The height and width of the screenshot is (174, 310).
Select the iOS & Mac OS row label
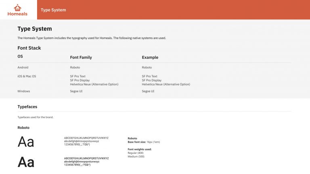(27, 76)
